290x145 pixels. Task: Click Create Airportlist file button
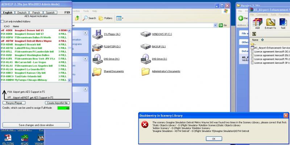(x=57, y=103)
